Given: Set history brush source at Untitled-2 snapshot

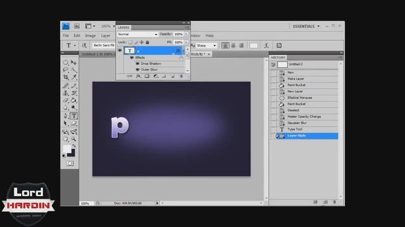Looking at the screenshot, I should 273,64.
